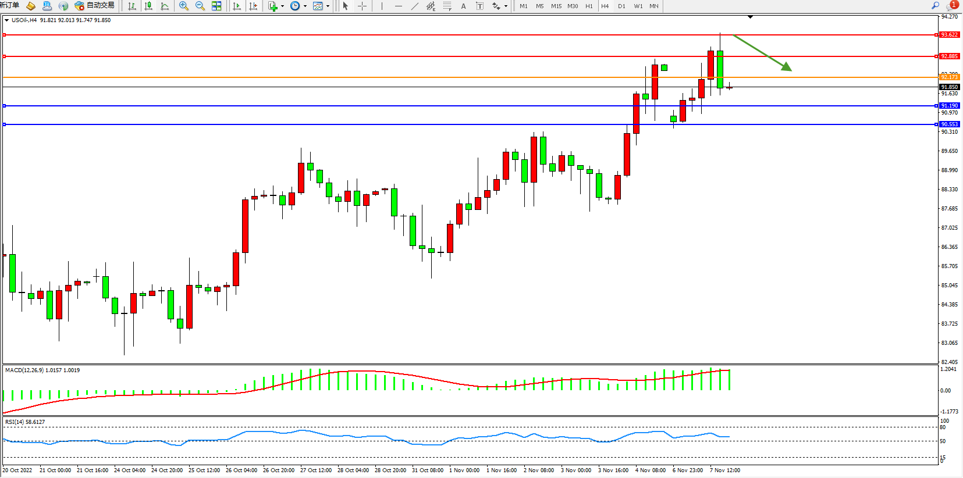Open the tile windows layout icon
This screenshot has width=963, height=478.
[x=216, y=6]
